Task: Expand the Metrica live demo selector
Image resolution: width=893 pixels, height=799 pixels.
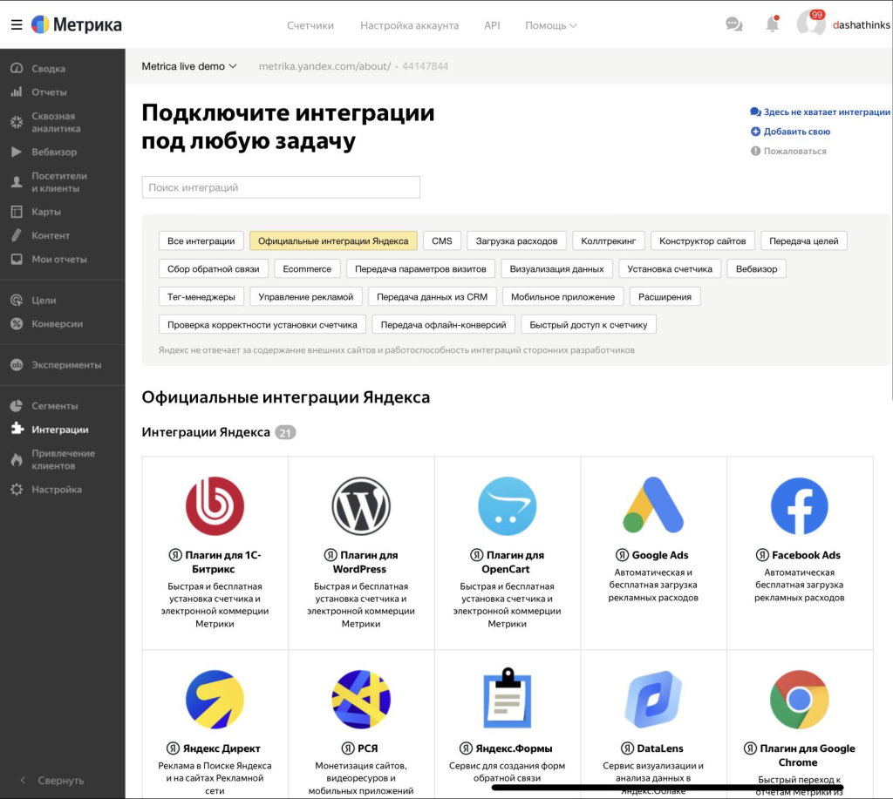Action: [x=189, y=66]
